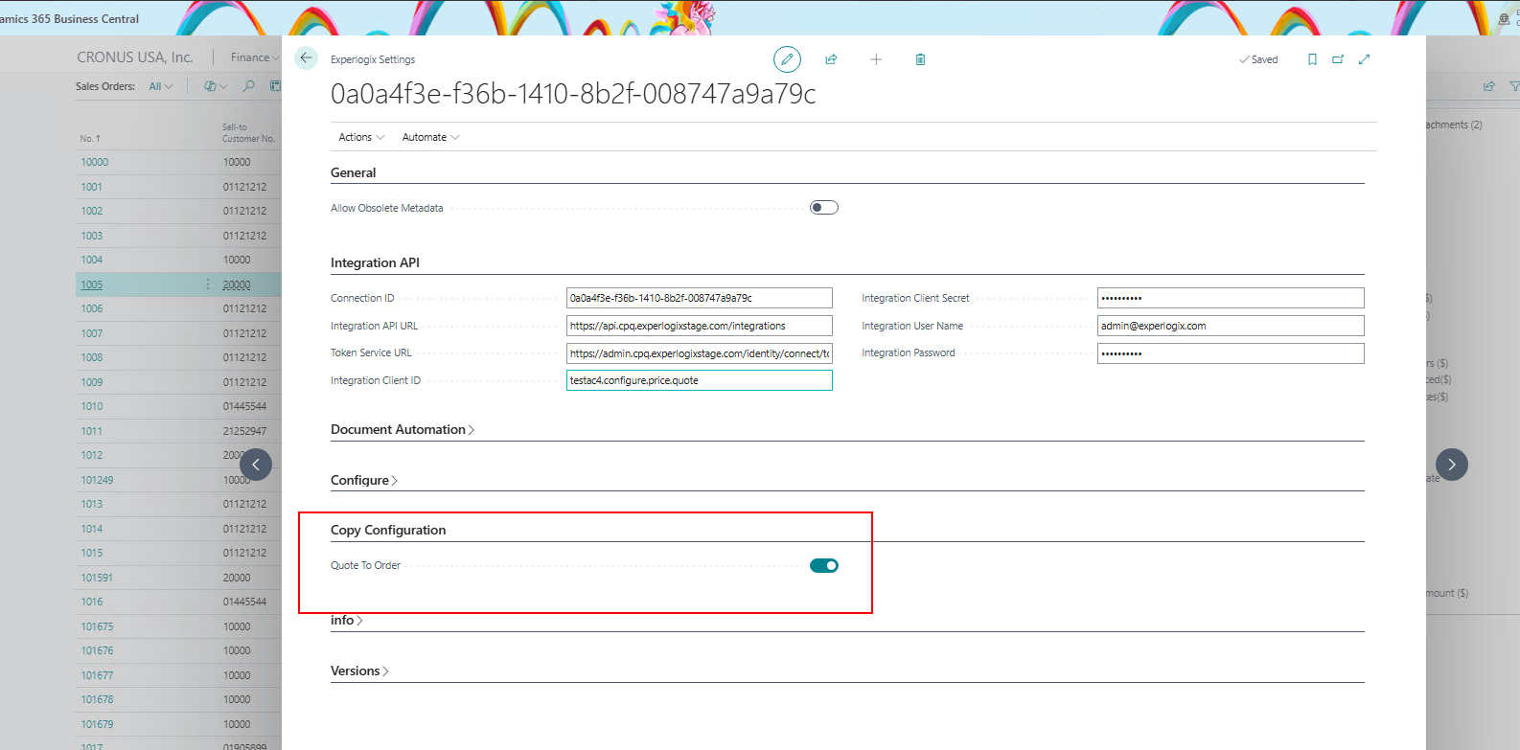1520x750 pixels.
Task: Click the Integration Client Secret field
Action: [x=1231, y=298]
